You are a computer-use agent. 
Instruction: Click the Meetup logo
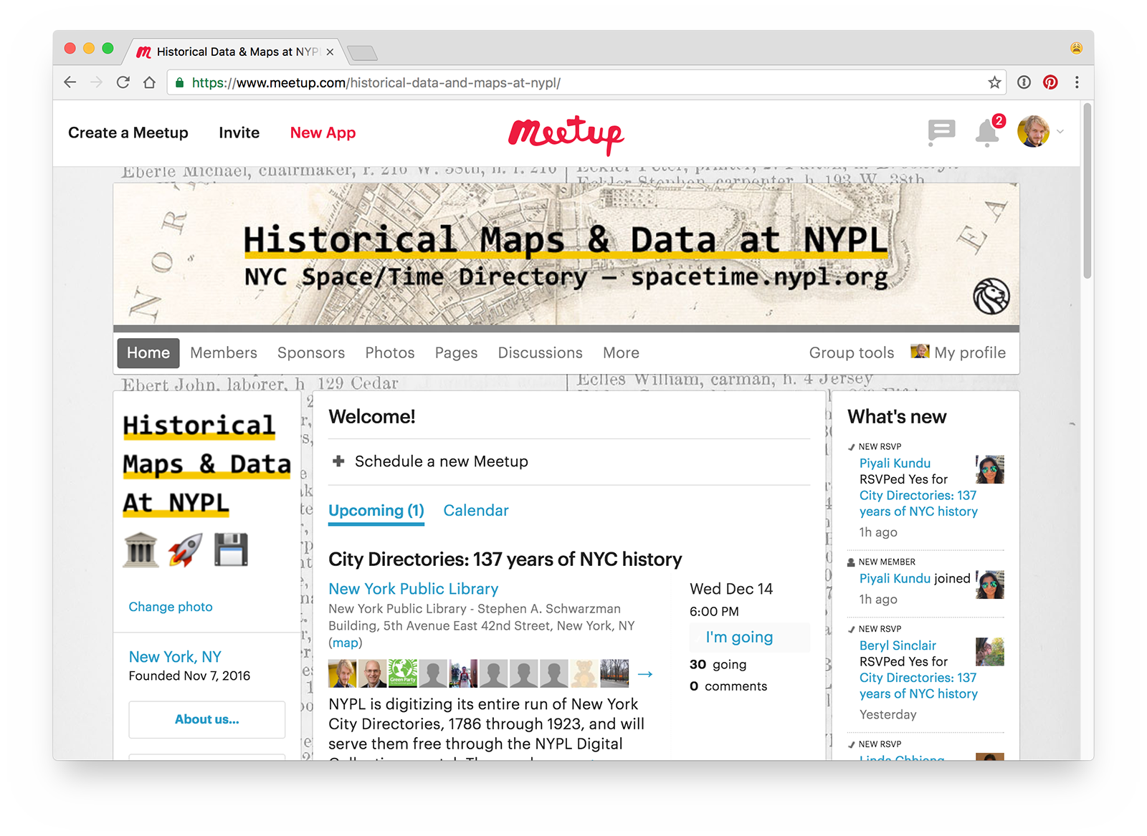tap(566, 135)
